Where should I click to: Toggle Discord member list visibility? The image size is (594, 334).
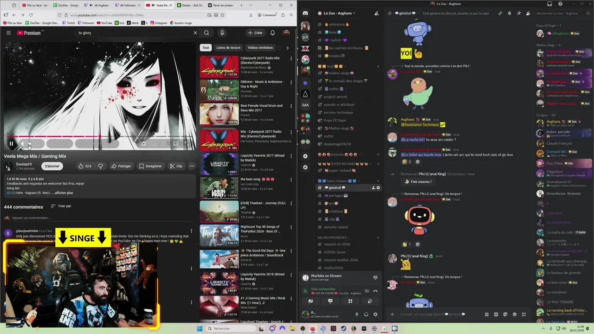(x=528, y=13)
